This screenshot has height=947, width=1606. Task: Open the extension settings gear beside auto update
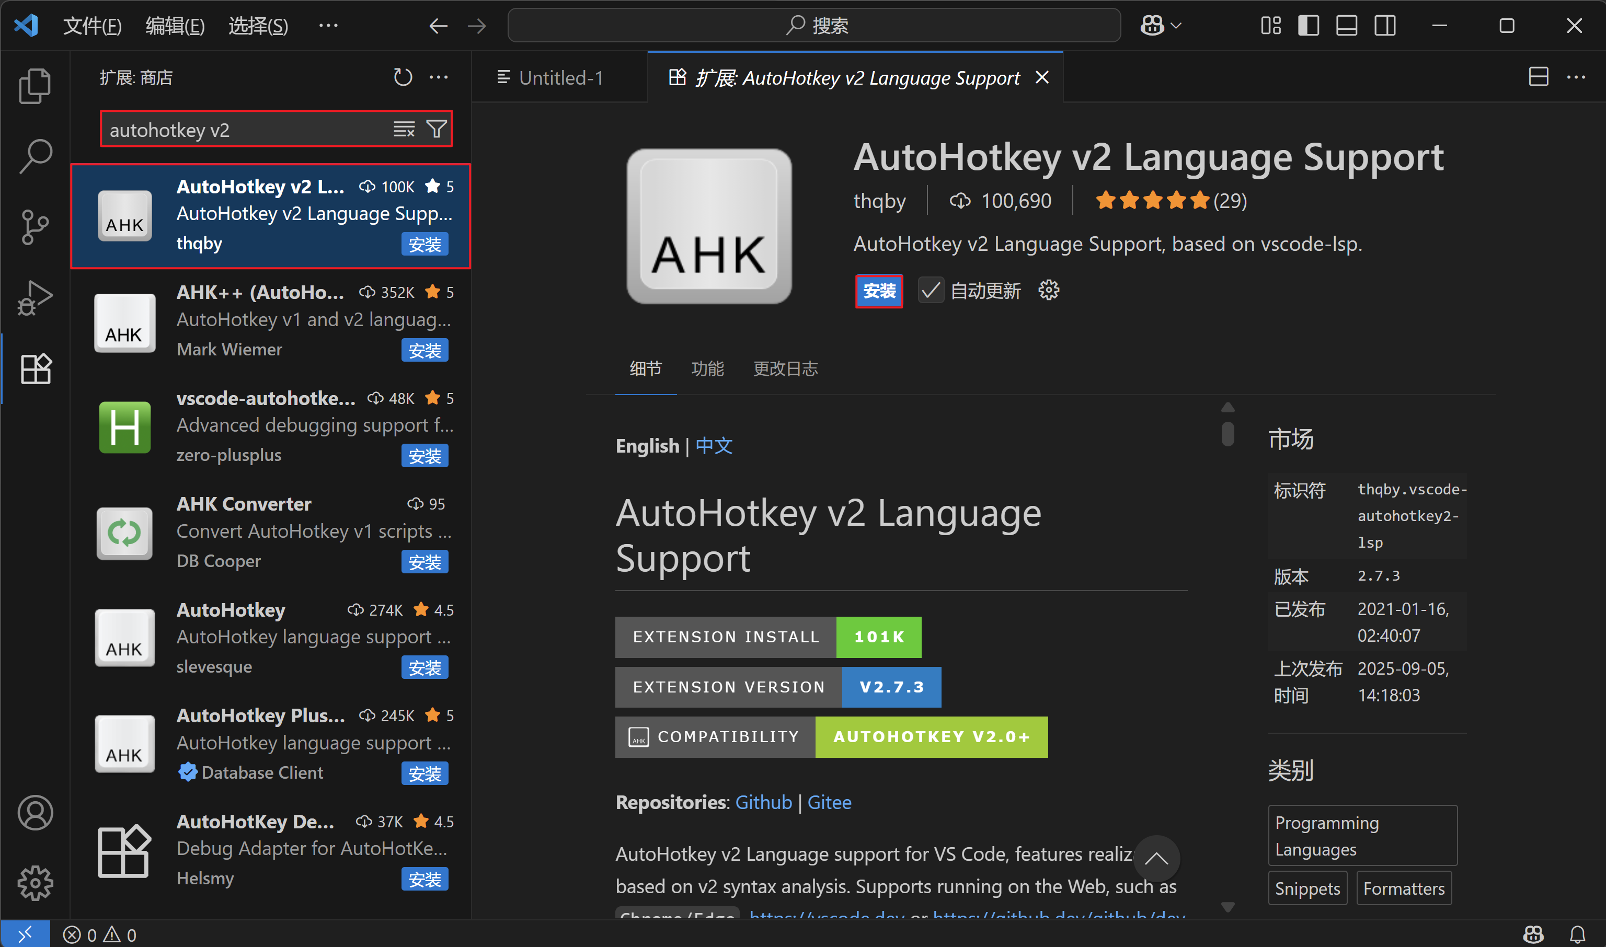click(1049, 291)
